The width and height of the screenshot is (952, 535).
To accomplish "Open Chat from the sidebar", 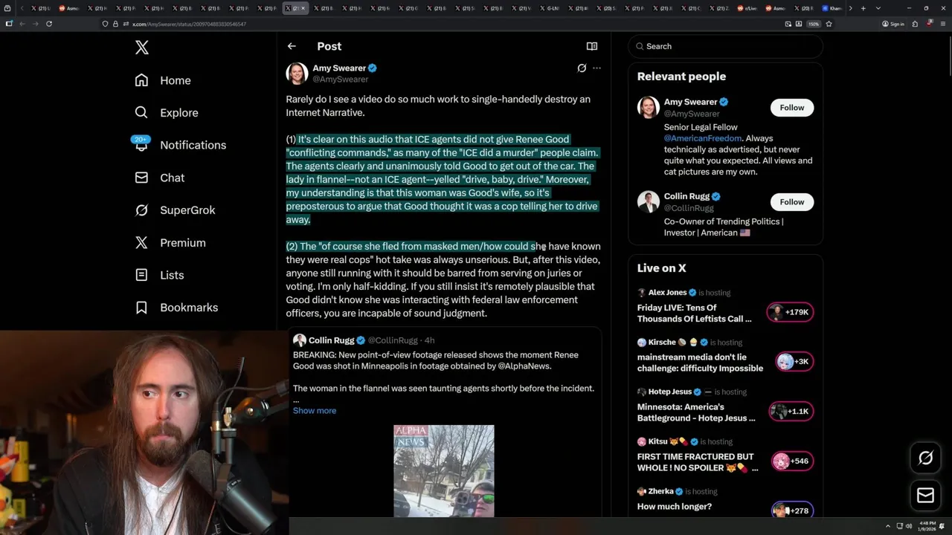I will pyautogui.click(x=159, y=178).
